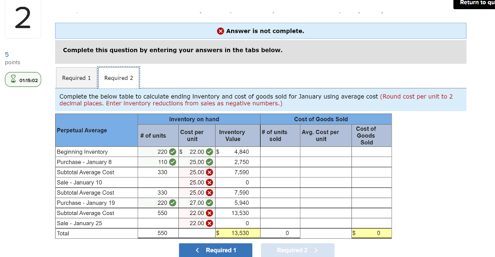Click Purchase January 19 inventory value 5,940
The image size is (495, 257).
[x=238, y=203]
